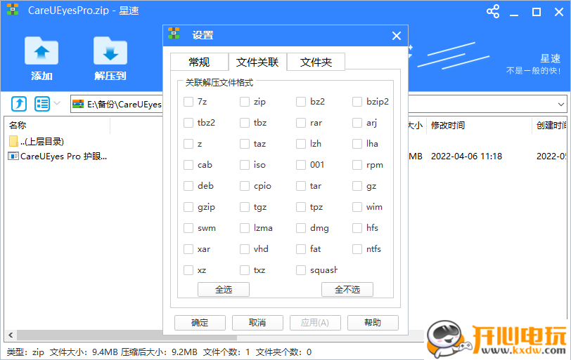The width and height of the screenshot is (571, 360).
Task: Click the parent folder (上层目录) icon
Action: pos(13,141)
